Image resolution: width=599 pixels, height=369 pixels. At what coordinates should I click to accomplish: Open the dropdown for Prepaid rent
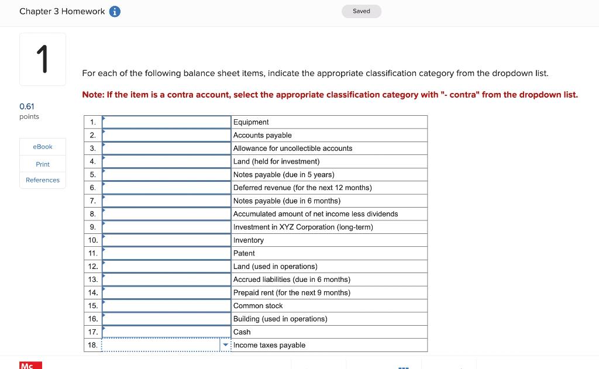tap(166, 292)
